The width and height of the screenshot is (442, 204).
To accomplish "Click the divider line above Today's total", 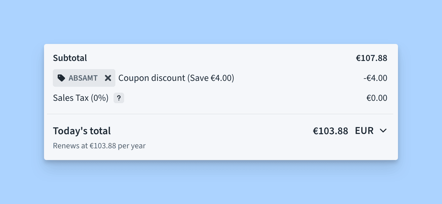I will click(220, 114).
